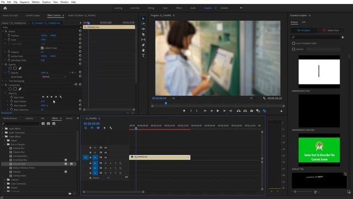Create ellipse mask under Camera Blur effect
The image size is (353, 199).
(10, 89)
